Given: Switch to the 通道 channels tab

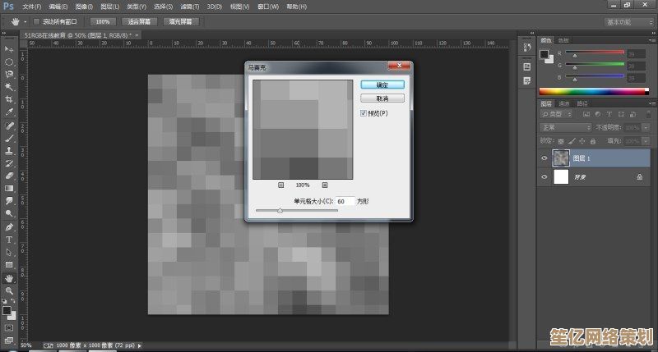Looking at the screenshot, I should pos(564,104).
